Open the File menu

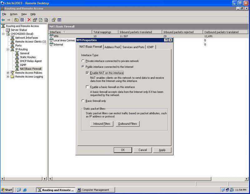tap(4, 14)
